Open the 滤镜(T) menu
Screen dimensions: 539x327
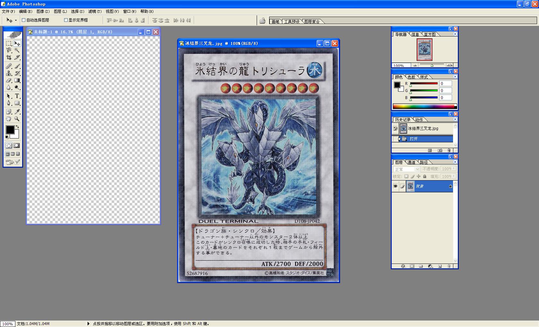coord(95,12)
